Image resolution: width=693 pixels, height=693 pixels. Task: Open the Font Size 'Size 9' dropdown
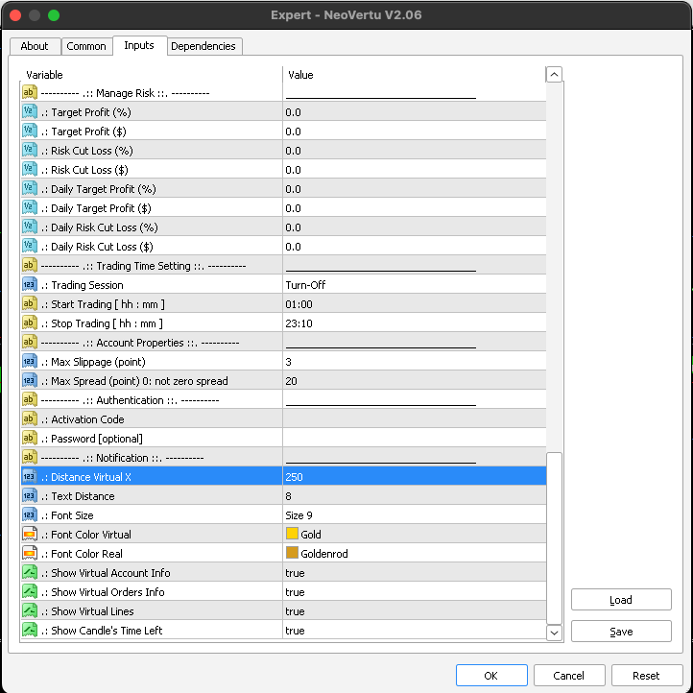pyautogui.click(x=413, y=515)
